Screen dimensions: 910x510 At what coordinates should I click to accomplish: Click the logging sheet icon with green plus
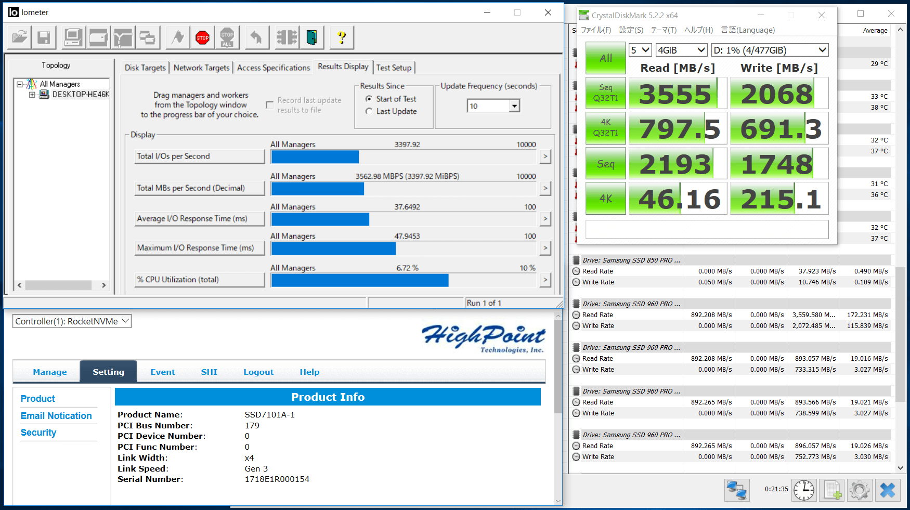coord(831,490)
